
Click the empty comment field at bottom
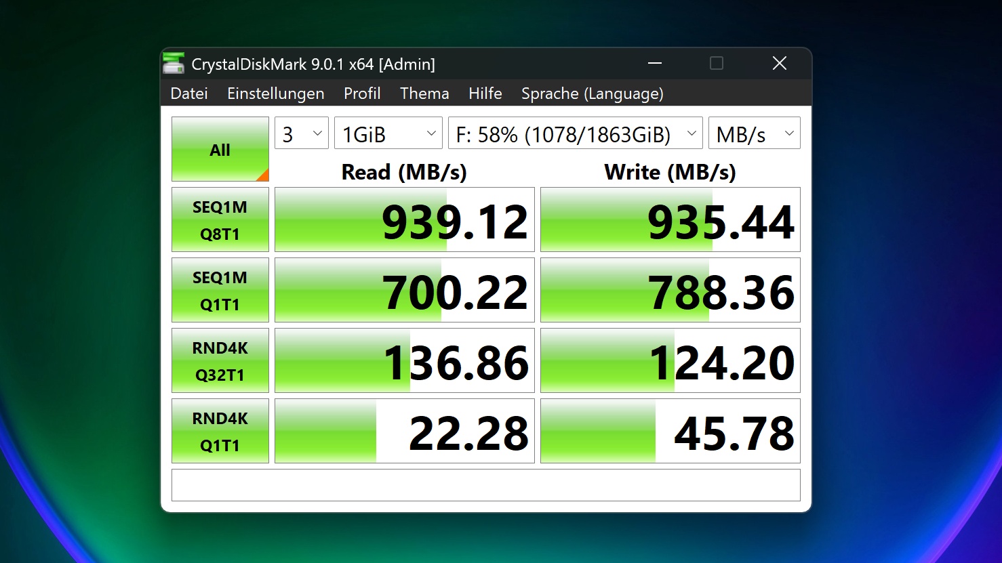pos(485,485)
